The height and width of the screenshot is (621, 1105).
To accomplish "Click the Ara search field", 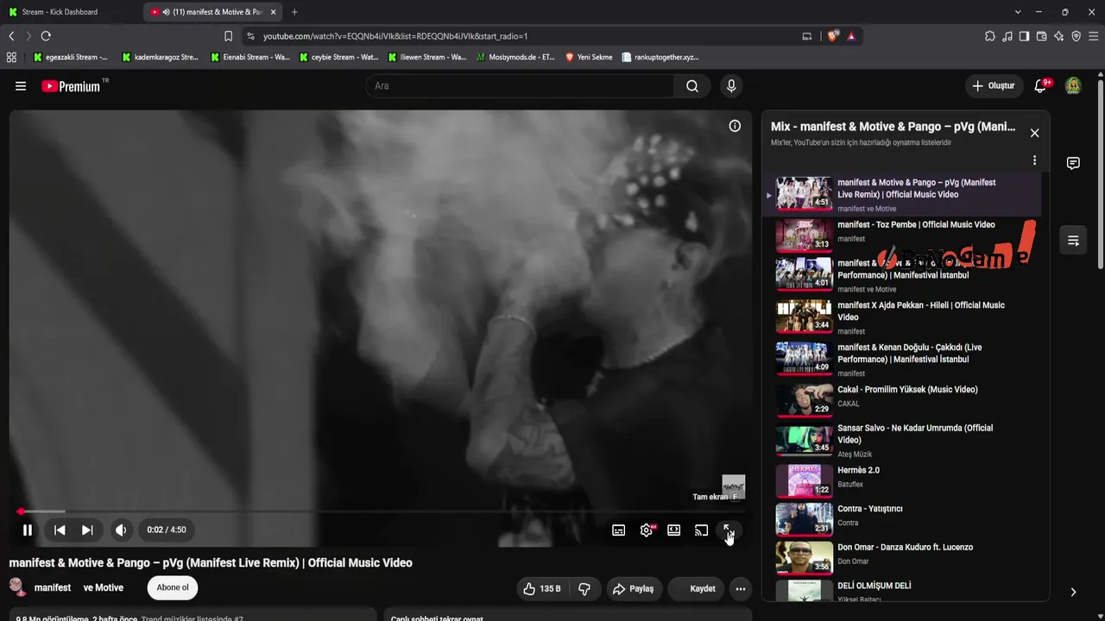I will (520, 86).
